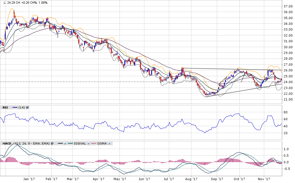This screenshot has width=295, height=183.
Task: Click the last price quote header text
Action: pos(25,3)
